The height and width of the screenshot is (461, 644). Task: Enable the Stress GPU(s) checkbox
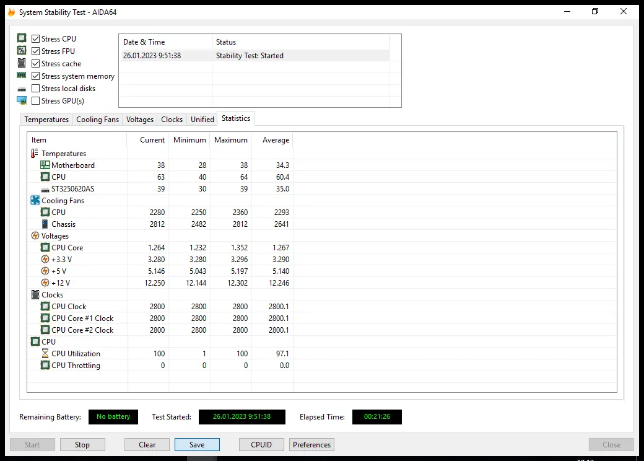36,101
